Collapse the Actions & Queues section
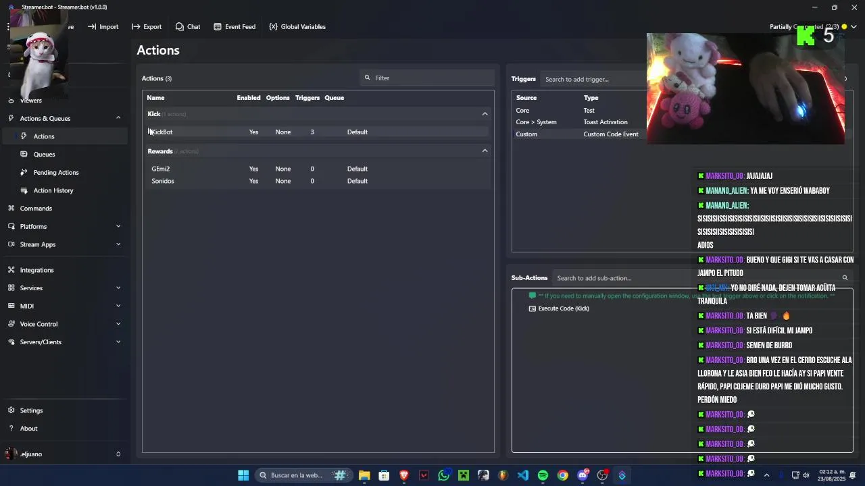The height and width of the screenshot is (486, 865). click(x=118, y=118)
